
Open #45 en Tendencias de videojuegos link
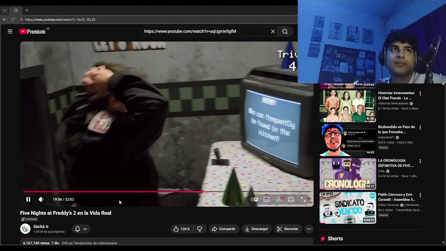click(x=89, y=243)
